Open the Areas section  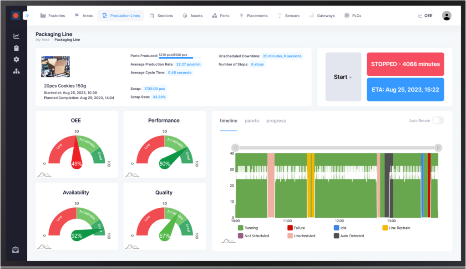click(84, 16)
